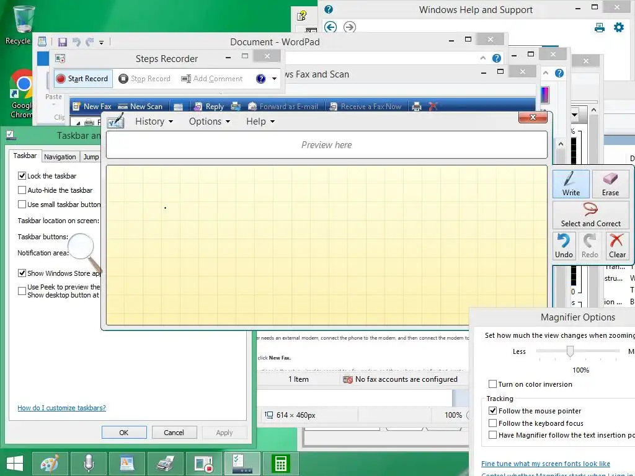The height and width of the screenshot is (476, 635).
Task: Undo the last ink stroke
Action: 564,245
